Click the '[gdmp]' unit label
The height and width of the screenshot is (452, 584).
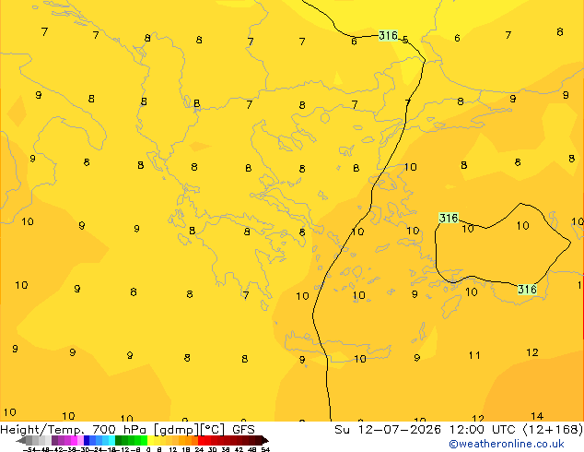pyautogui.click(x=176, y=430)
